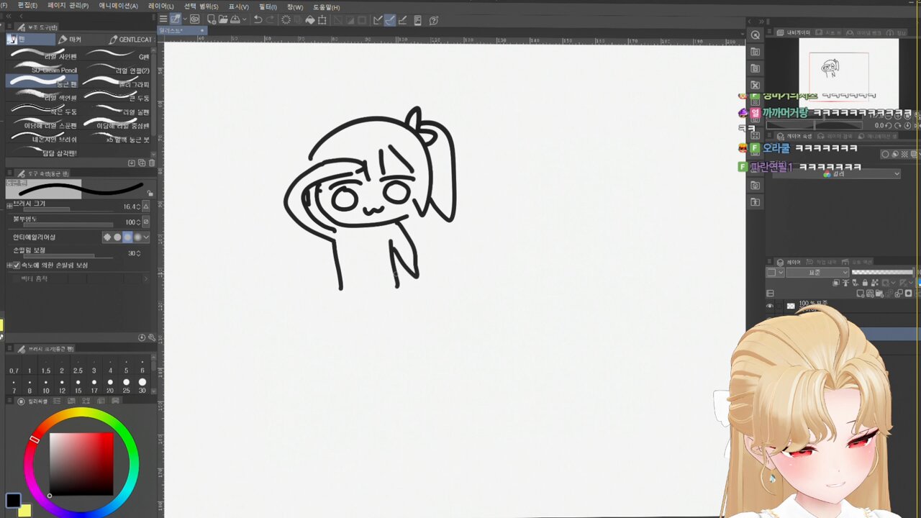Switch to the 마커 sub tool tab
This screenshot has height=518, width=921.
70,40
